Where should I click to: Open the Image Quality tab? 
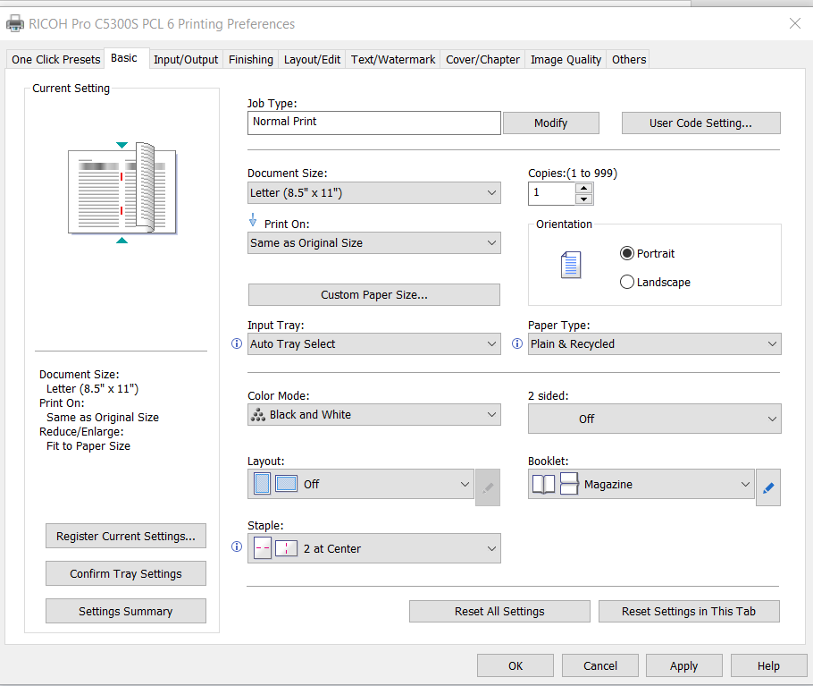point(566,60)
